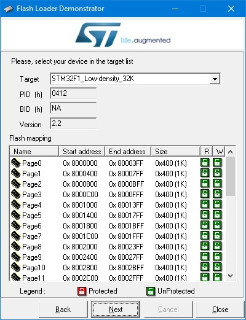Image resolution: width=246 pixels, height=320 pixels.
Task: Click Page6 write protection lock icon
Action: (217, 225)
